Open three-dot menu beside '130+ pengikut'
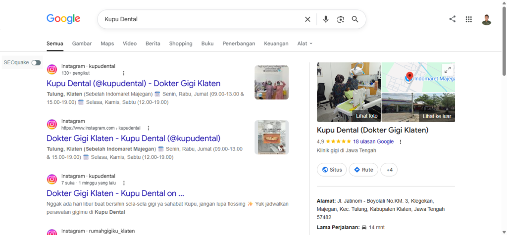Viewport: 507px width, 235px height. [x=123, y=73]
